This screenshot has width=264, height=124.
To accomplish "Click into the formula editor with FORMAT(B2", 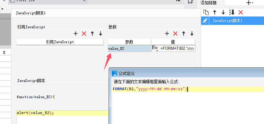I will click(188, 89).
